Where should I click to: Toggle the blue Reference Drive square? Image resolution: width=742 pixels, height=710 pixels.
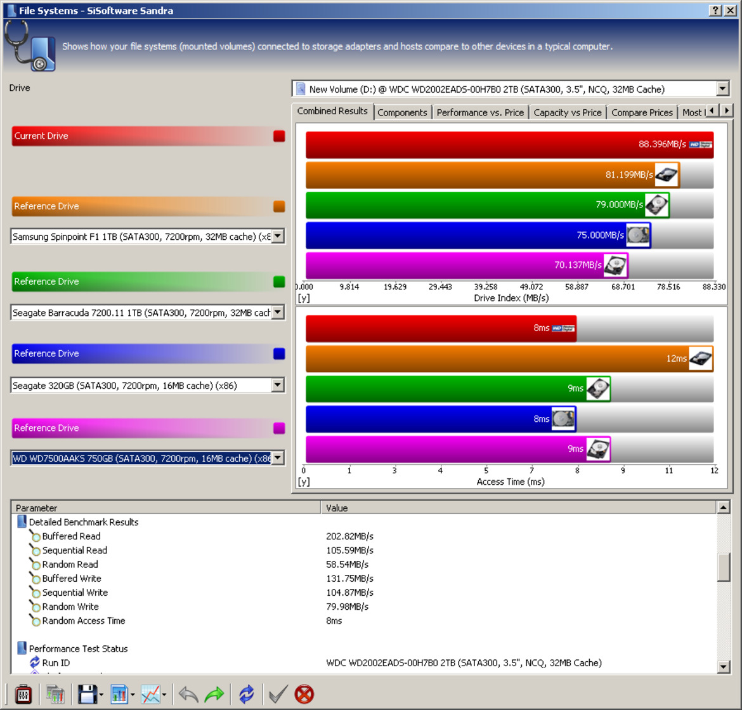pyautogui.click(x=279, y=353)
